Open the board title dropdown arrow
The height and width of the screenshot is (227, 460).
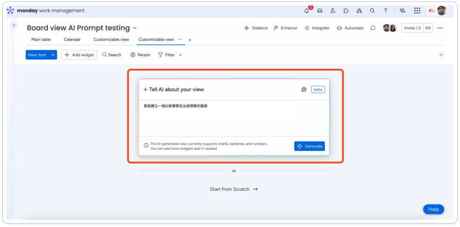[x=135, y=28]
